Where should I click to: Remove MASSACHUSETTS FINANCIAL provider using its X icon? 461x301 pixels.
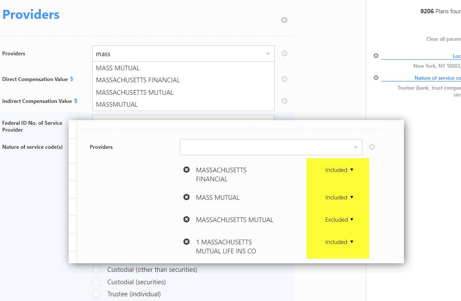186,170
